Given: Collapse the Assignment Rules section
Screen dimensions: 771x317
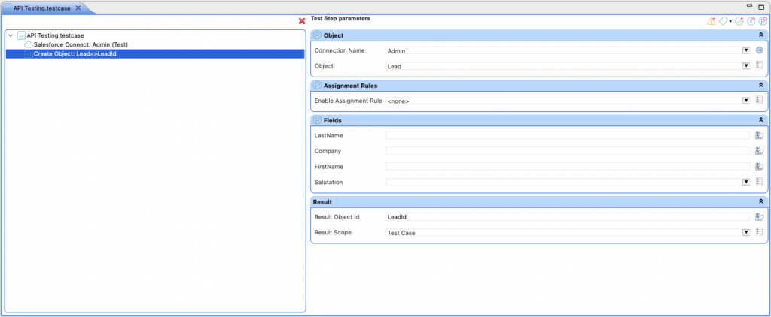Looking at the screenshot, I should [760, 86].
